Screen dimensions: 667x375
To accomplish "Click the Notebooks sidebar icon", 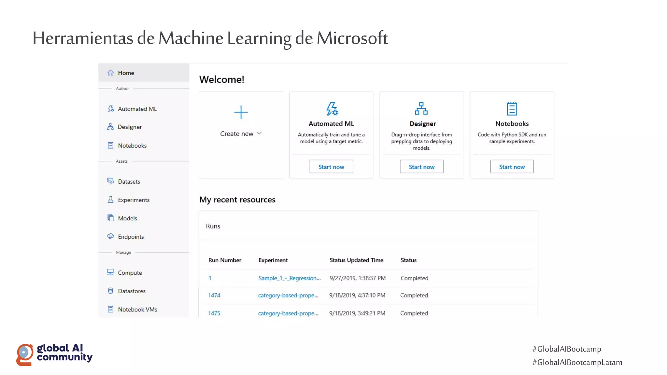I will point(111,145).
